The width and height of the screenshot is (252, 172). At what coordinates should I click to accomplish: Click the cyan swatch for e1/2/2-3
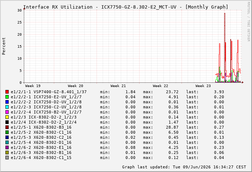pyautogui.click(x=7, y=107)
